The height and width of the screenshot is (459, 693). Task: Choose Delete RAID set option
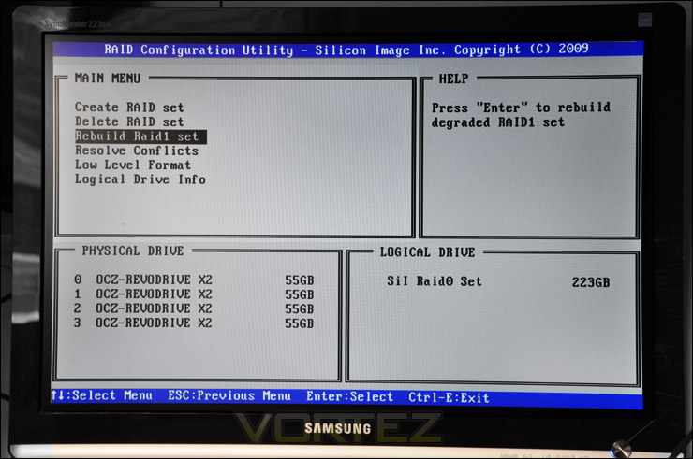pos(129,122)
